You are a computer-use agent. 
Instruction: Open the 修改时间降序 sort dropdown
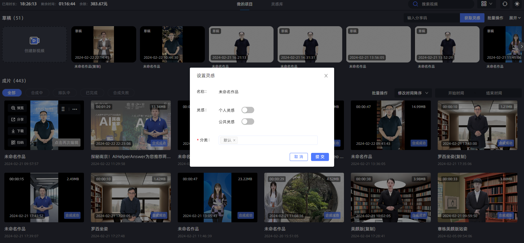pos(413,93)
